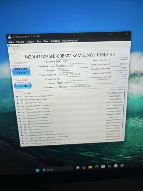
Task: Click the Всего хост-записей value 2808 GB
Action: point(119,64)
